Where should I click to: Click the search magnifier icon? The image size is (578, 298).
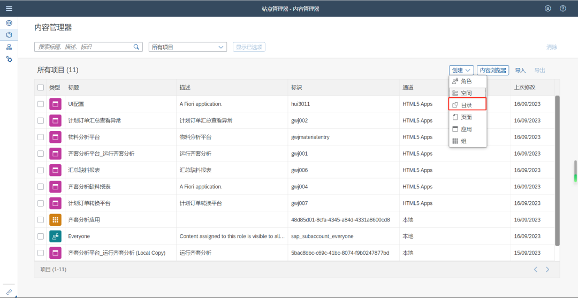136,47
